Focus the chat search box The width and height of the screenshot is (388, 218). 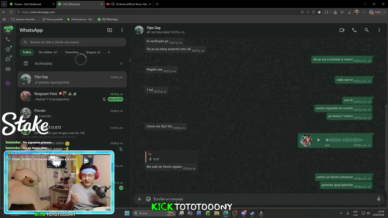pos(73,42)
